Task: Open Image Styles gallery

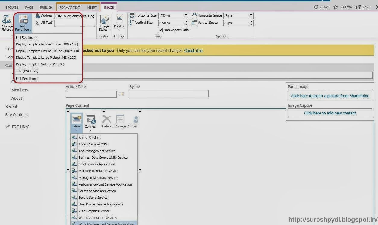Action: [104, 23]
